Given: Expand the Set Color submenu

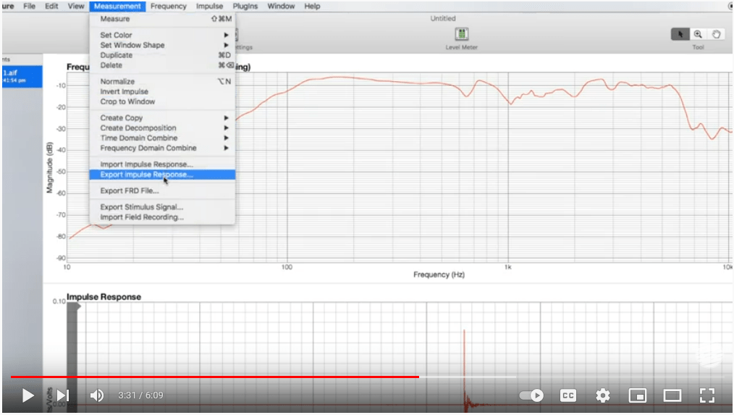Looking at the screenshot, I should (x=162, y=35).
